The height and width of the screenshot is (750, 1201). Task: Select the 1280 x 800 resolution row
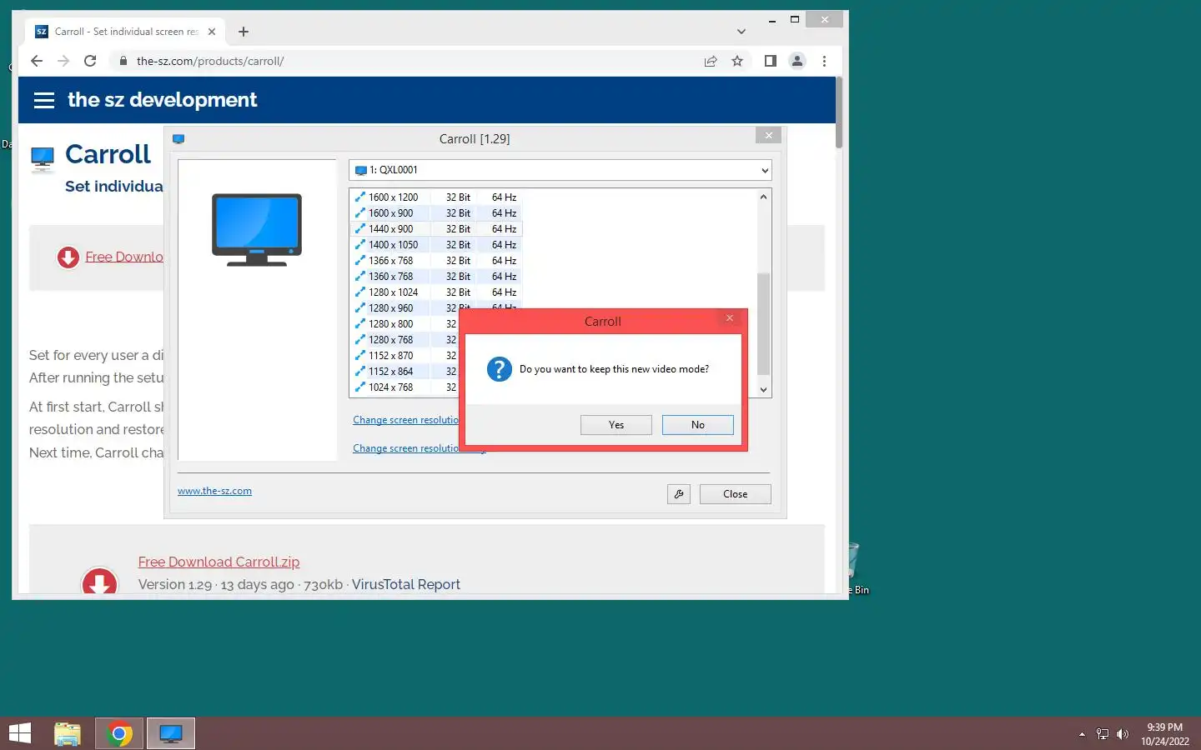click(x=405, y=324)
